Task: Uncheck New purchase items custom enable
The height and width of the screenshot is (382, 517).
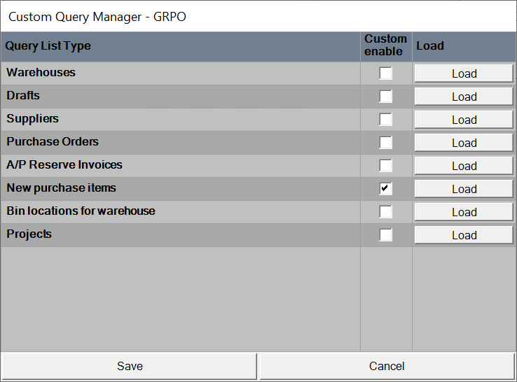Action: click(x=386, y=189)
